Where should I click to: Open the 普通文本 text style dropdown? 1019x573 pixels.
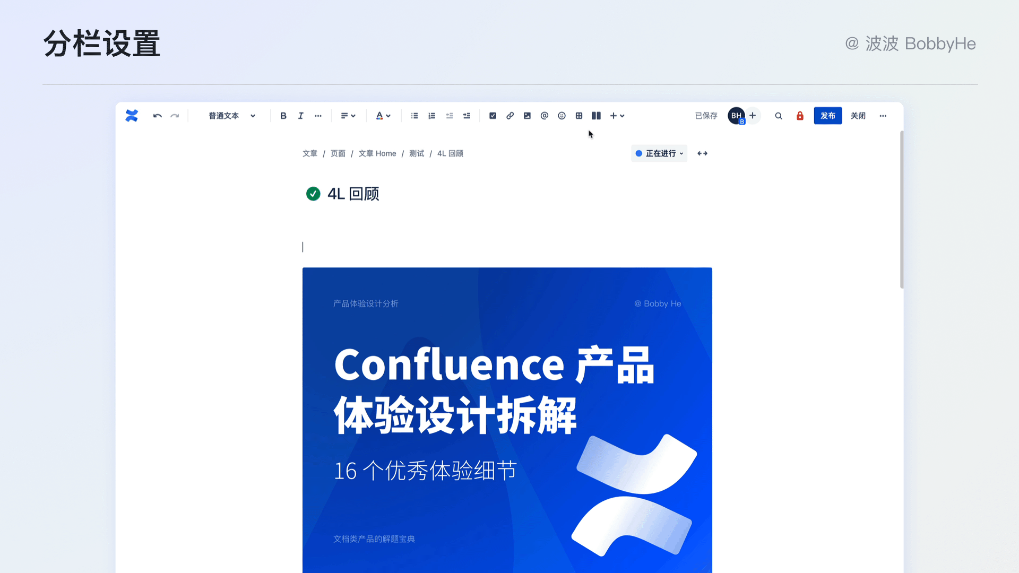click(231, 116)
